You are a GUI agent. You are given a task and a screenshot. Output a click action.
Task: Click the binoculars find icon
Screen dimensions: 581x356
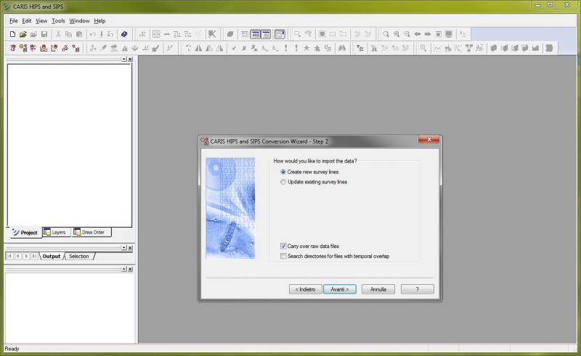point(342,48)
